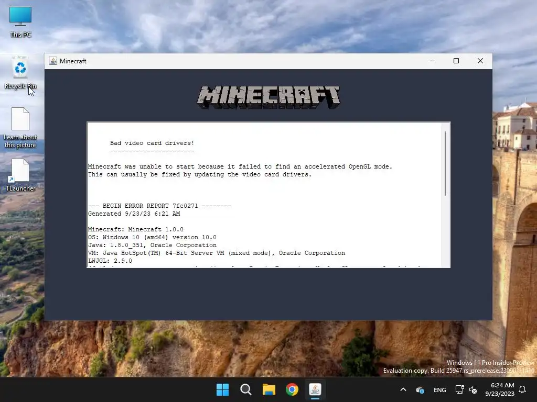The width and height of the screenshot is (537, 402).
Task: Launch the TLauncher desktop shortcut
Action: pyautogui.click(x=20, y=175)
